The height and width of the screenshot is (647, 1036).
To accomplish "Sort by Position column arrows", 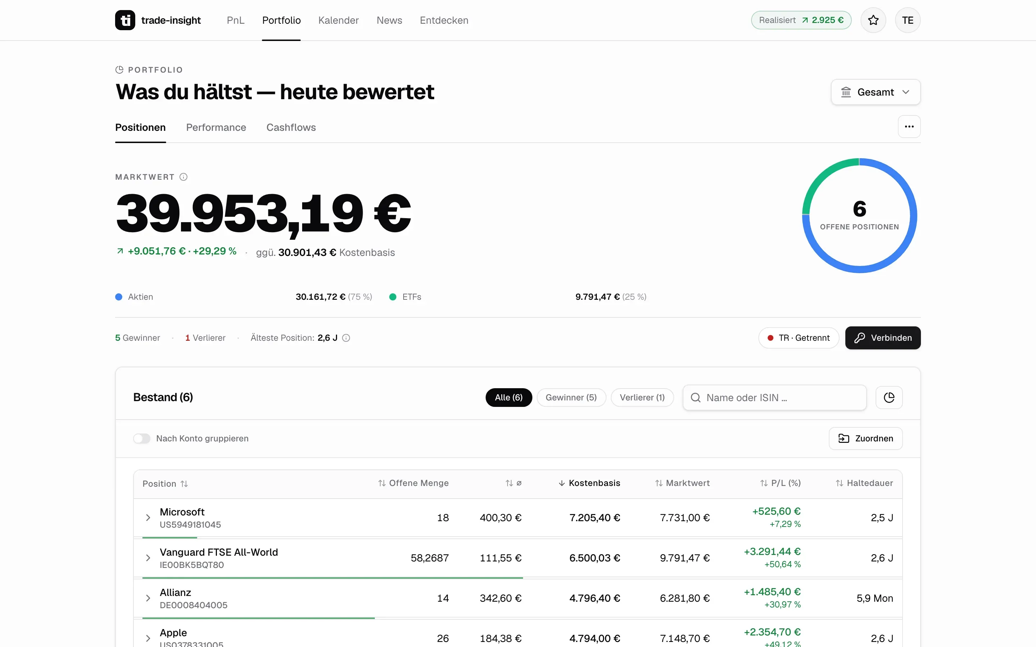I will 184,484.
